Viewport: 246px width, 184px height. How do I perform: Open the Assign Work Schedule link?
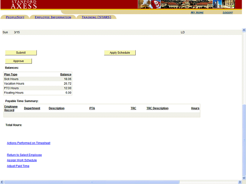coord(22,160)
